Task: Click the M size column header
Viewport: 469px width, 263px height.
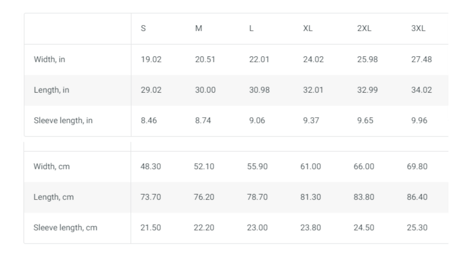Action: click(x=199, y=28)
